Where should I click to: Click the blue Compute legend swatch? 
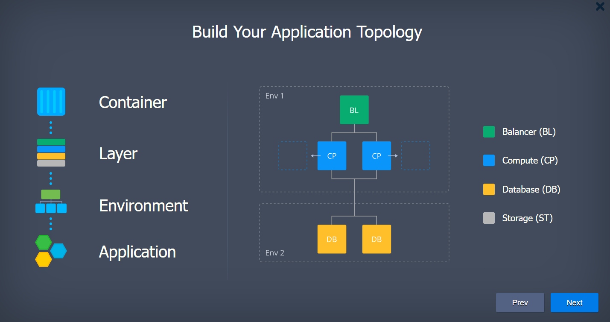click(489, 161)
